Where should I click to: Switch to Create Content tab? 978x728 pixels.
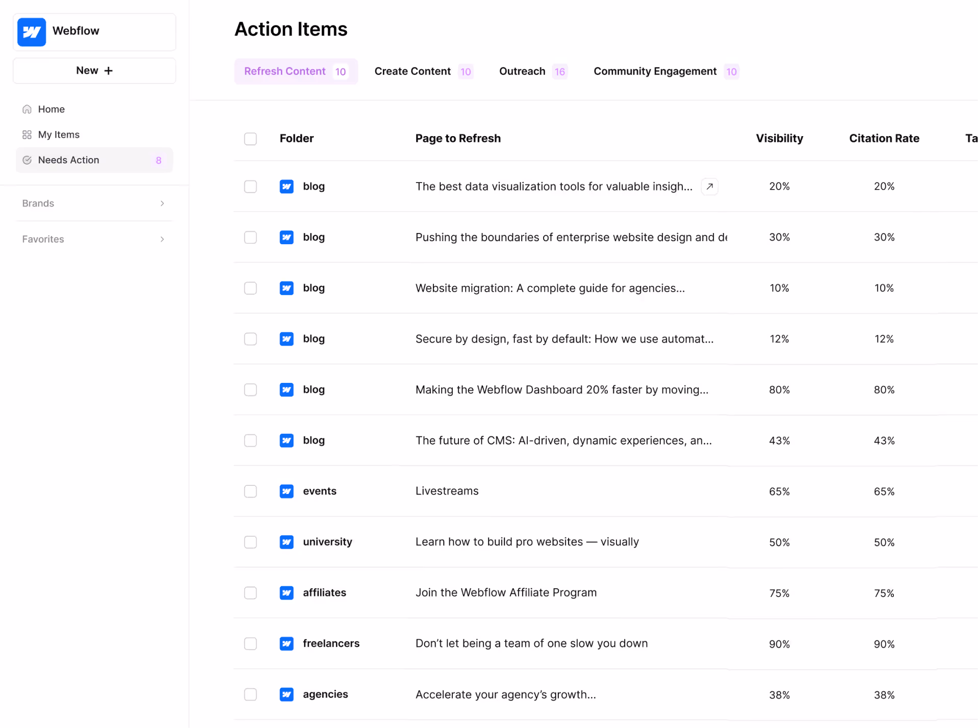pyautogui.click(x=424, y=71)
